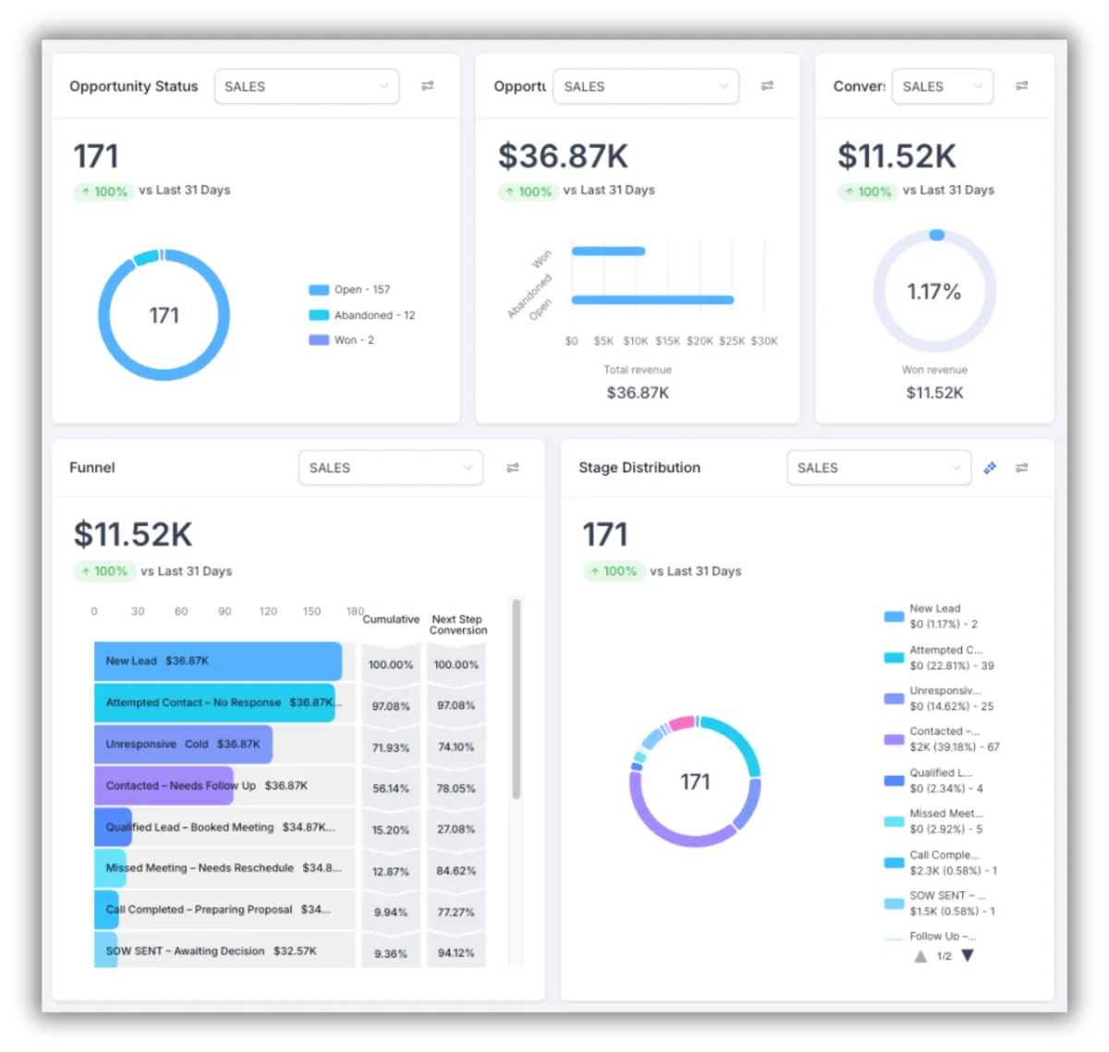Open filter settings icon on Stage Distribution card
The height and width of the screenshot is (1052, 1109).
pyautogui.click(x=1021, y=468)
